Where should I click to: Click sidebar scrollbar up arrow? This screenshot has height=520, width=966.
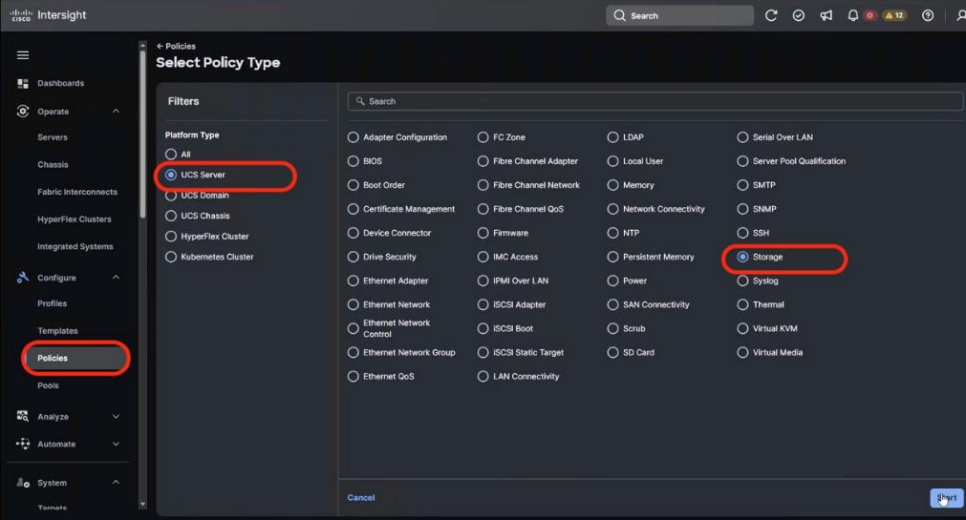pyautogui.click(x=143, y=46)
